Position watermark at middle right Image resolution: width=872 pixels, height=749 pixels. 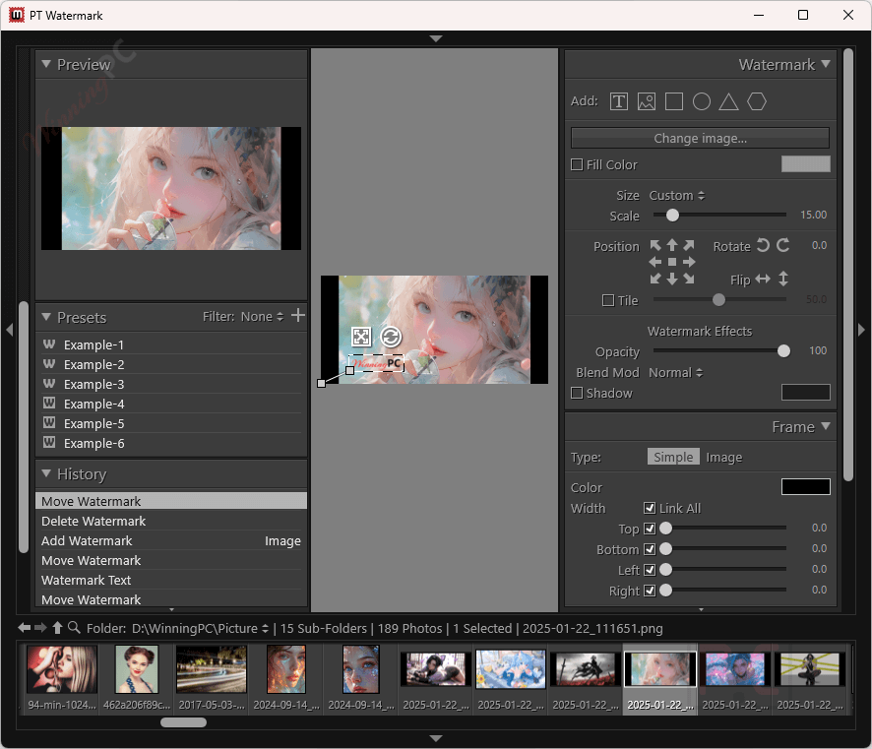[x=689, y=262]
